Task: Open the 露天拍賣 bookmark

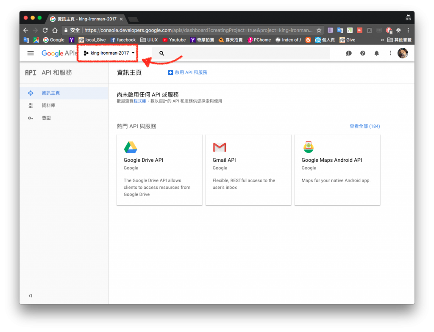Action: (x=230, y=40)
